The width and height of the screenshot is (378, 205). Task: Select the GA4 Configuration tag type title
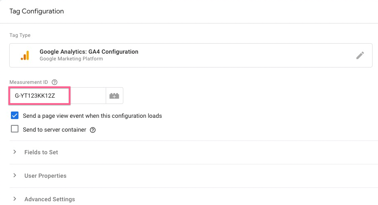point(89,52)
